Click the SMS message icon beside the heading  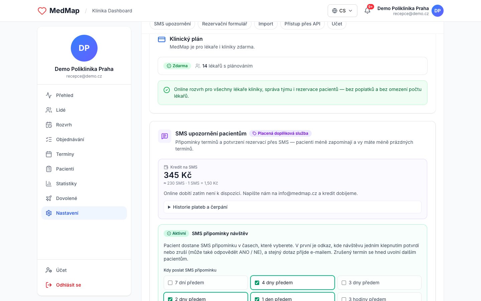165,136
